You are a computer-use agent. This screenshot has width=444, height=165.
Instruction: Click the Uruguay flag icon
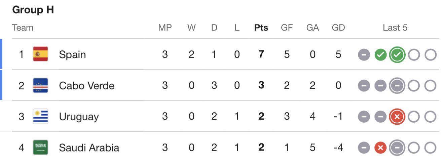[x=40, y=117]
